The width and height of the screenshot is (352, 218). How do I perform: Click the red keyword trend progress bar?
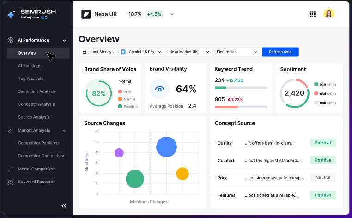coord(241,107)
